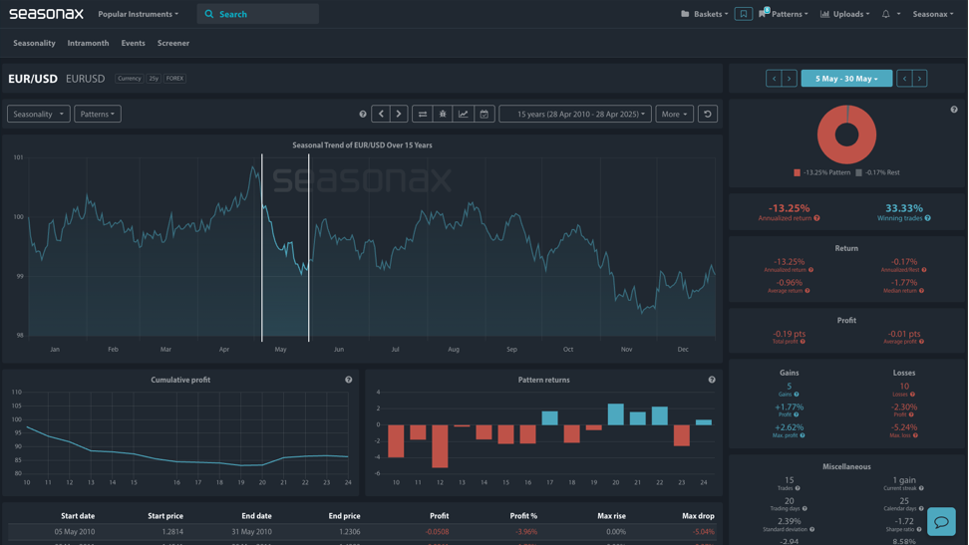Open the 15 years date range dropdown
969x545 pixels.
point(575,114)
